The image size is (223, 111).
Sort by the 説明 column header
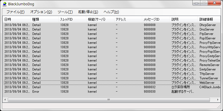184,19
